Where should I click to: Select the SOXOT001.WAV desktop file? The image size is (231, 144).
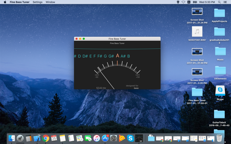tap(197, 33)
